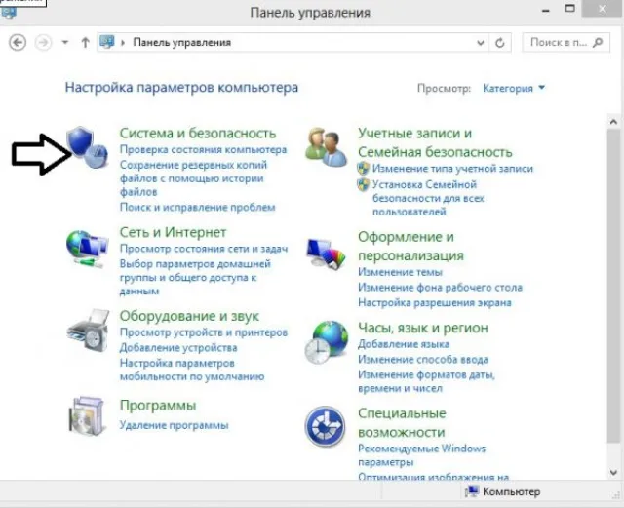Open the Appearance and Personalization monitor icon
Image resolution: width=624 pixels, height=508 pixels.
tap(326, 254)
